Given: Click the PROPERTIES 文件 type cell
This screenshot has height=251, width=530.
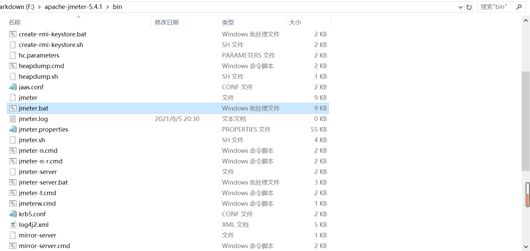Looking at the screenshot, I should click(x=246, y=129).
